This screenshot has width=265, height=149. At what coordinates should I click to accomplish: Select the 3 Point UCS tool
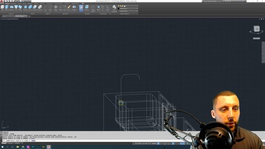pos(108,7)
